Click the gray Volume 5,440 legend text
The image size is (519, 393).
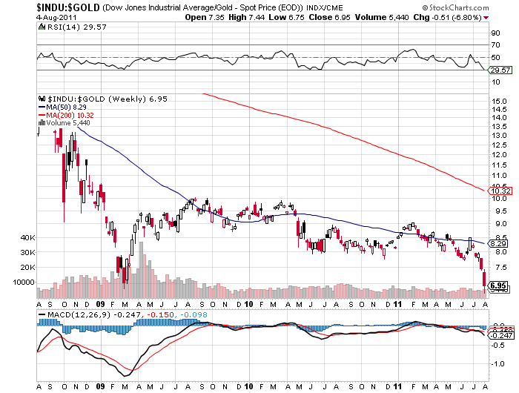[x=68, y=123]
